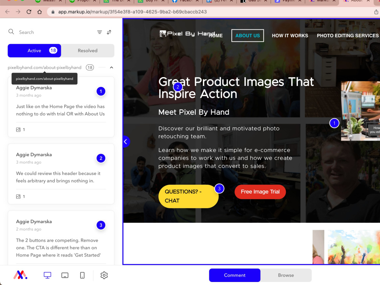The height and width of the screenshot is (285, 380).
Task: Click the browser back arrow
Action: 7,12
